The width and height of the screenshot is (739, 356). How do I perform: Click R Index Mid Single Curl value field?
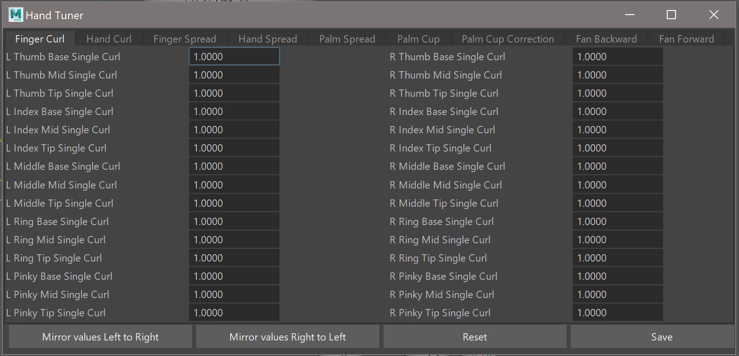tap(618, 130)
